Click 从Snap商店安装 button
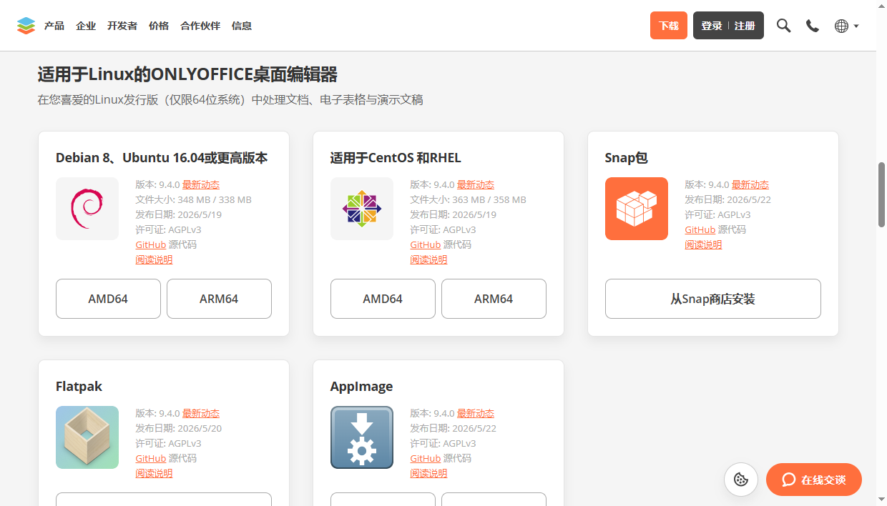This screenshot has width=887, height=506. [x=713, y=299]
